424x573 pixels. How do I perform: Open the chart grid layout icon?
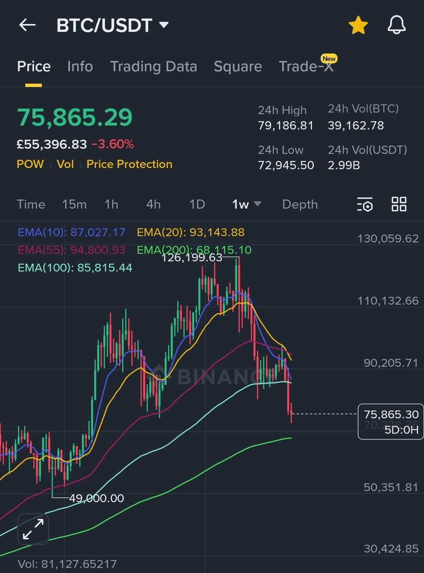click(x=399, y=204)
